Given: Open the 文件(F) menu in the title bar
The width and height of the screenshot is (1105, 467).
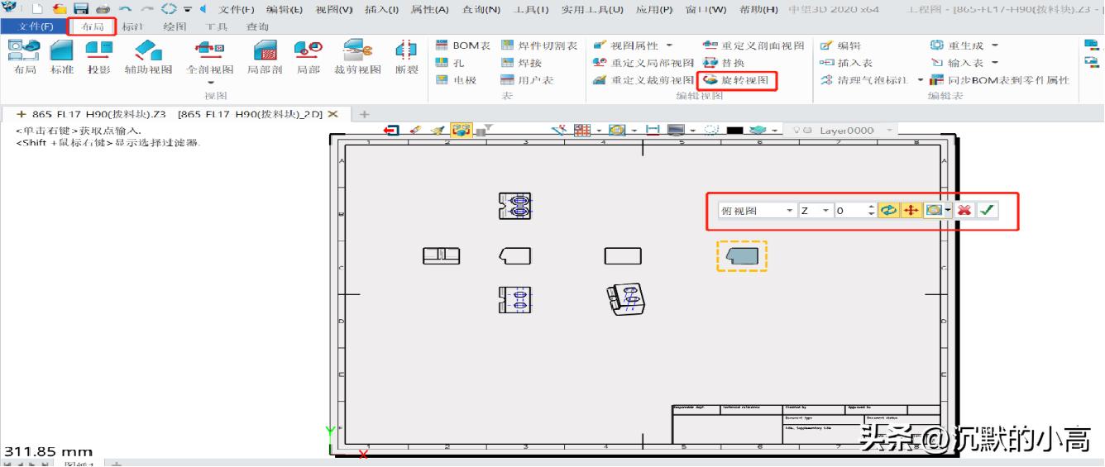Looking at the screenshot, I should [237, 9].
